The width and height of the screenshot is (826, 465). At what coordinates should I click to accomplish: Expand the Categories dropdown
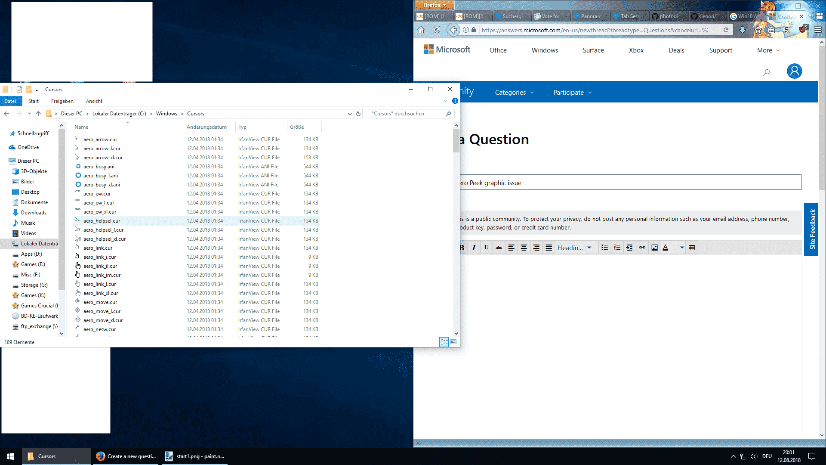pos(514,93)
